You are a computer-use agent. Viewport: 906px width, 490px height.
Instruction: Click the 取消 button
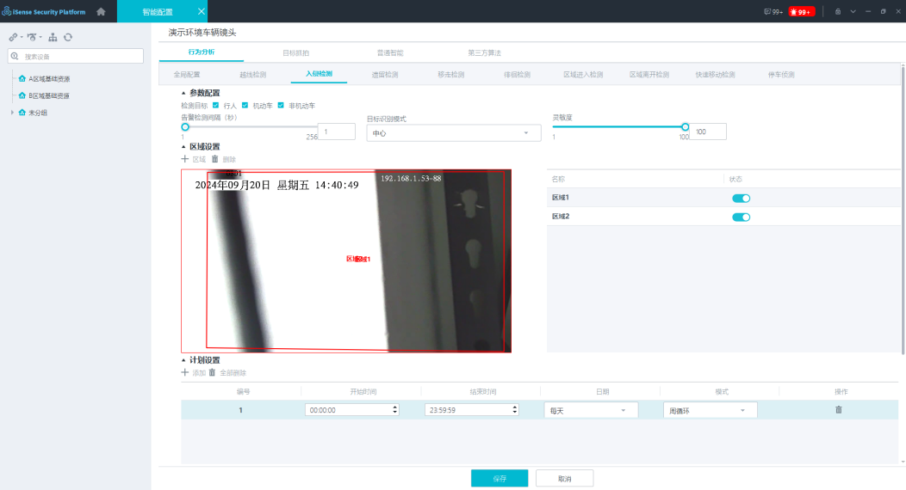(564, 478)
